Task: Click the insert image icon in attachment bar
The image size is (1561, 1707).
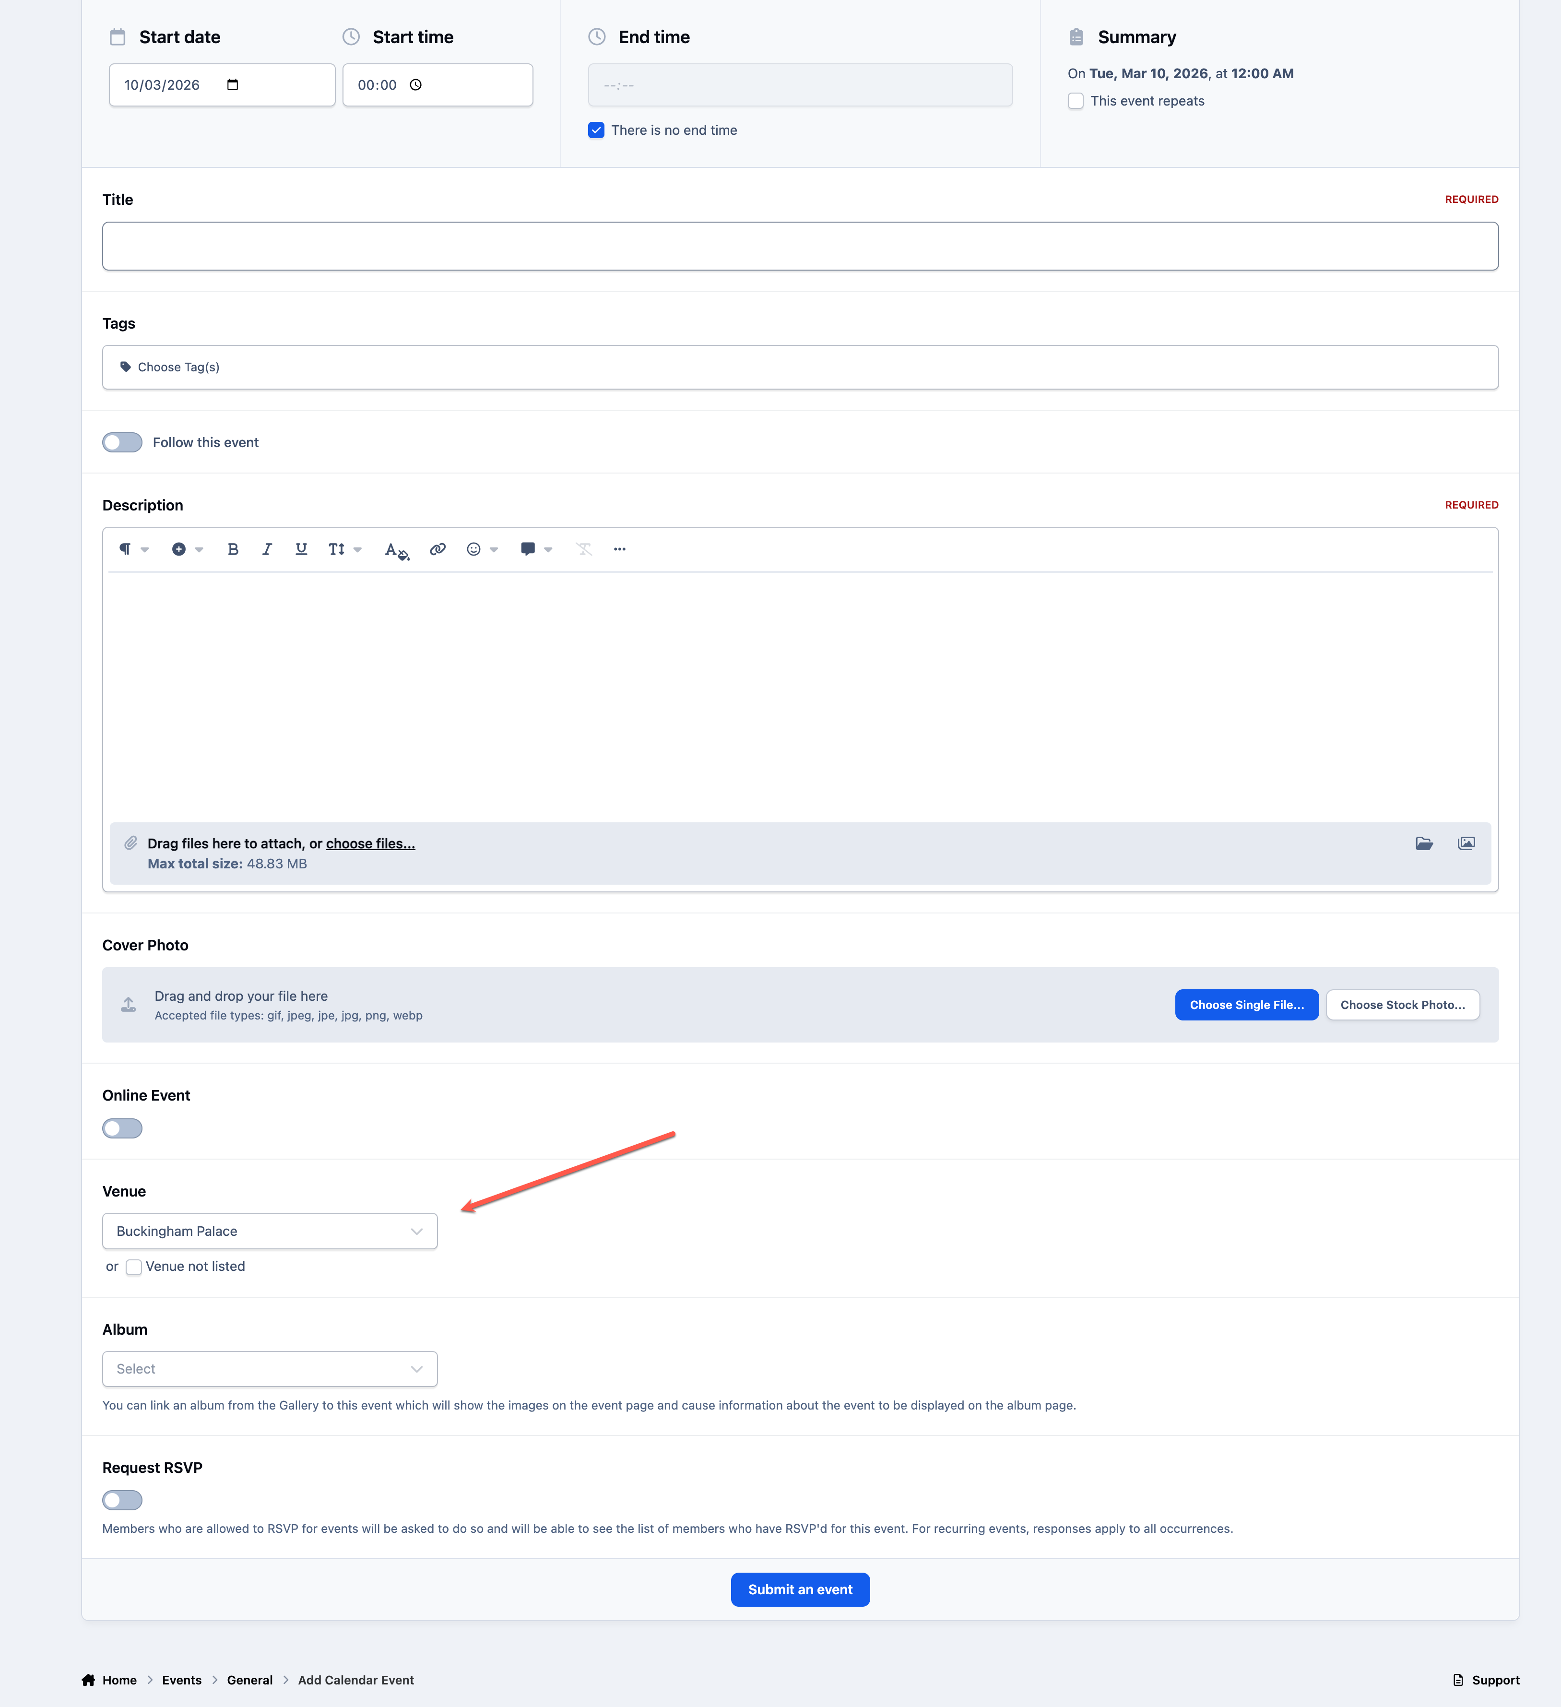Action: (x=1466, y=843)
